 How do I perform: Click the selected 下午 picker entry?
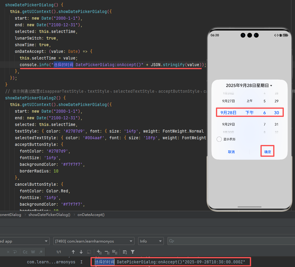(x=250, y=113)
